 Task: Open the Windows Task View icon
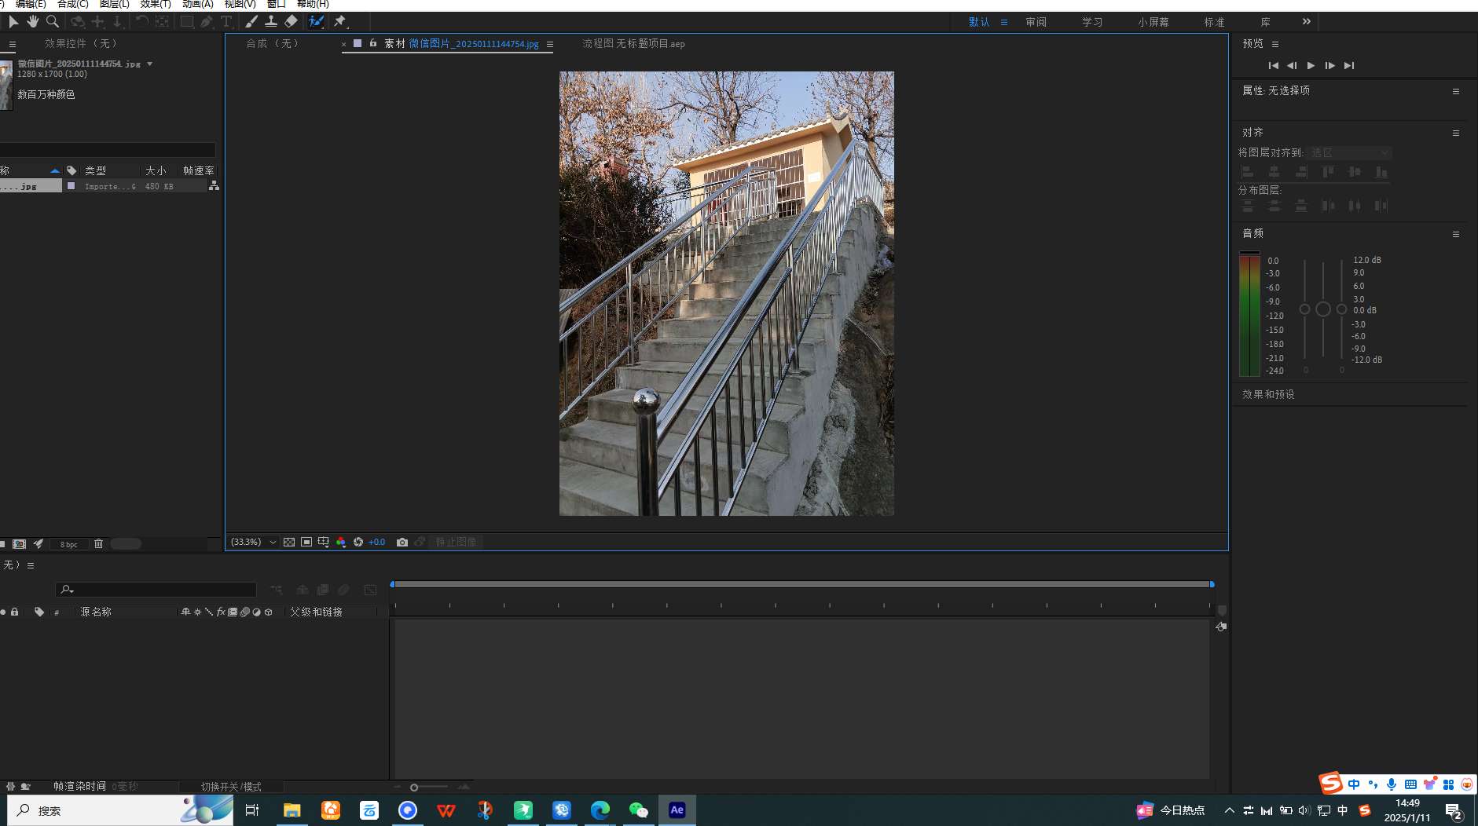(x=252, y=810)
